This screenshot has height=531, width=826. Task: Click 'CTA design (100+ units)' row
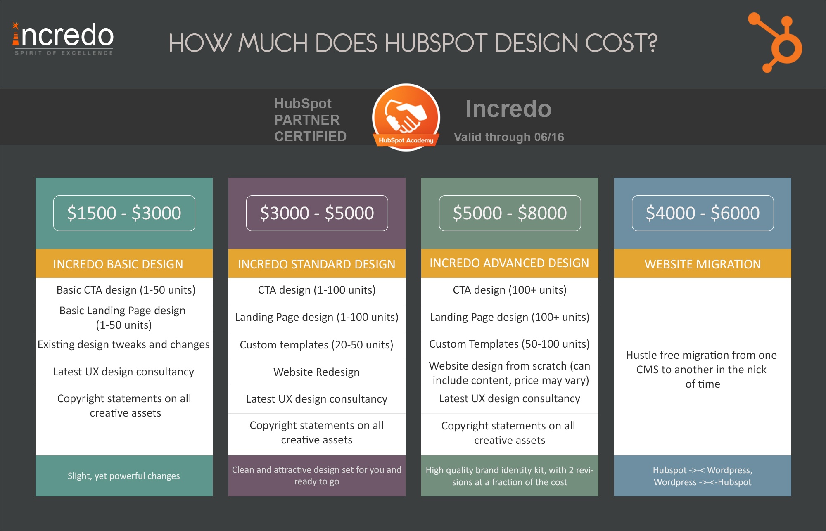510,291
